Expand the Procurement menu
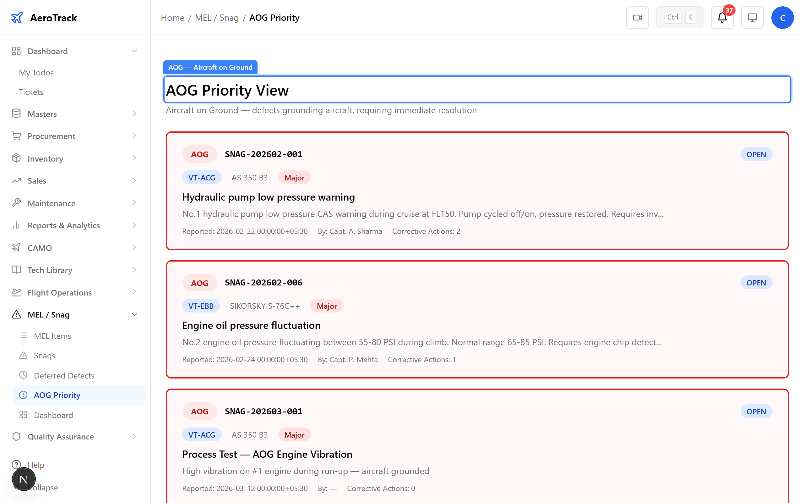This screenshot has height=503, width=804. click(x=134, y=136)
